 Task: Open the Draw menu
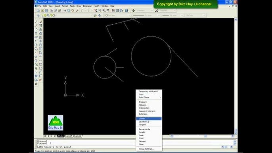(x=79, y=6)
